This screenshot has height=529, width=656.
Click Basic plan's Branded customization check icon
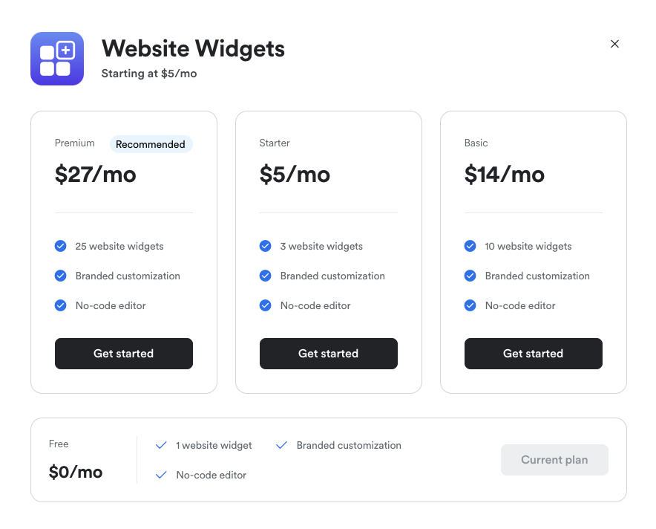(470, 276)
